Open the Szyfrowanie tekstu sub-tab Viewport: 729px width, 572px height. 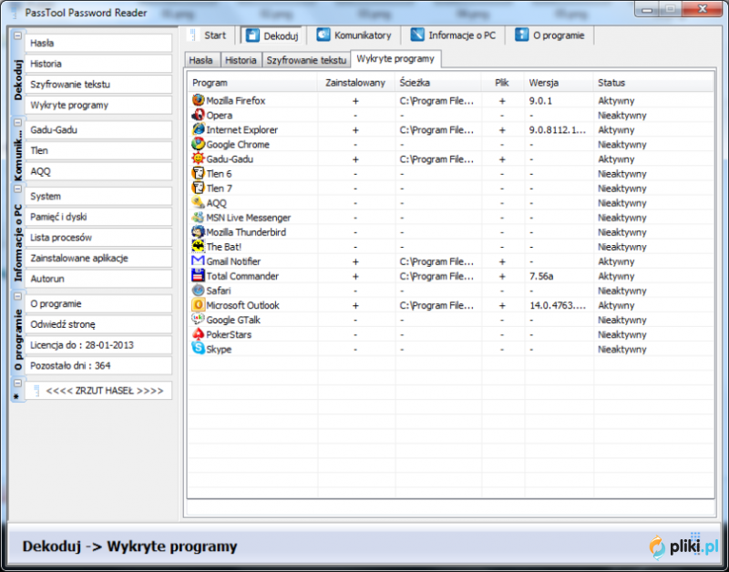(x=306, y=60)
